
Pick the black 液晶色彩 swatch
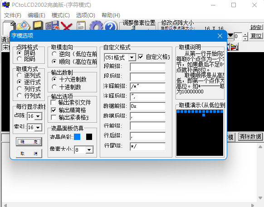(89, 137)
